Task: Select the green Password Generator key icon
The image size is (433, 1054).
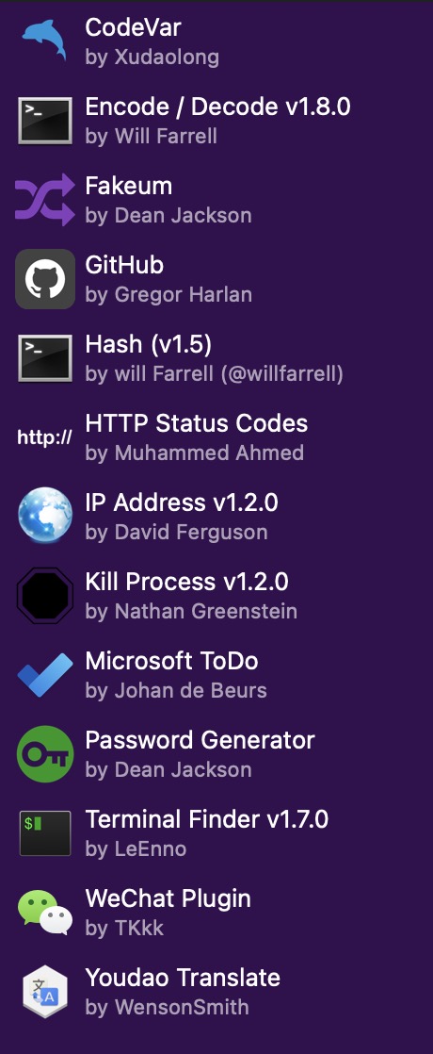Action: tap(45, 754)
